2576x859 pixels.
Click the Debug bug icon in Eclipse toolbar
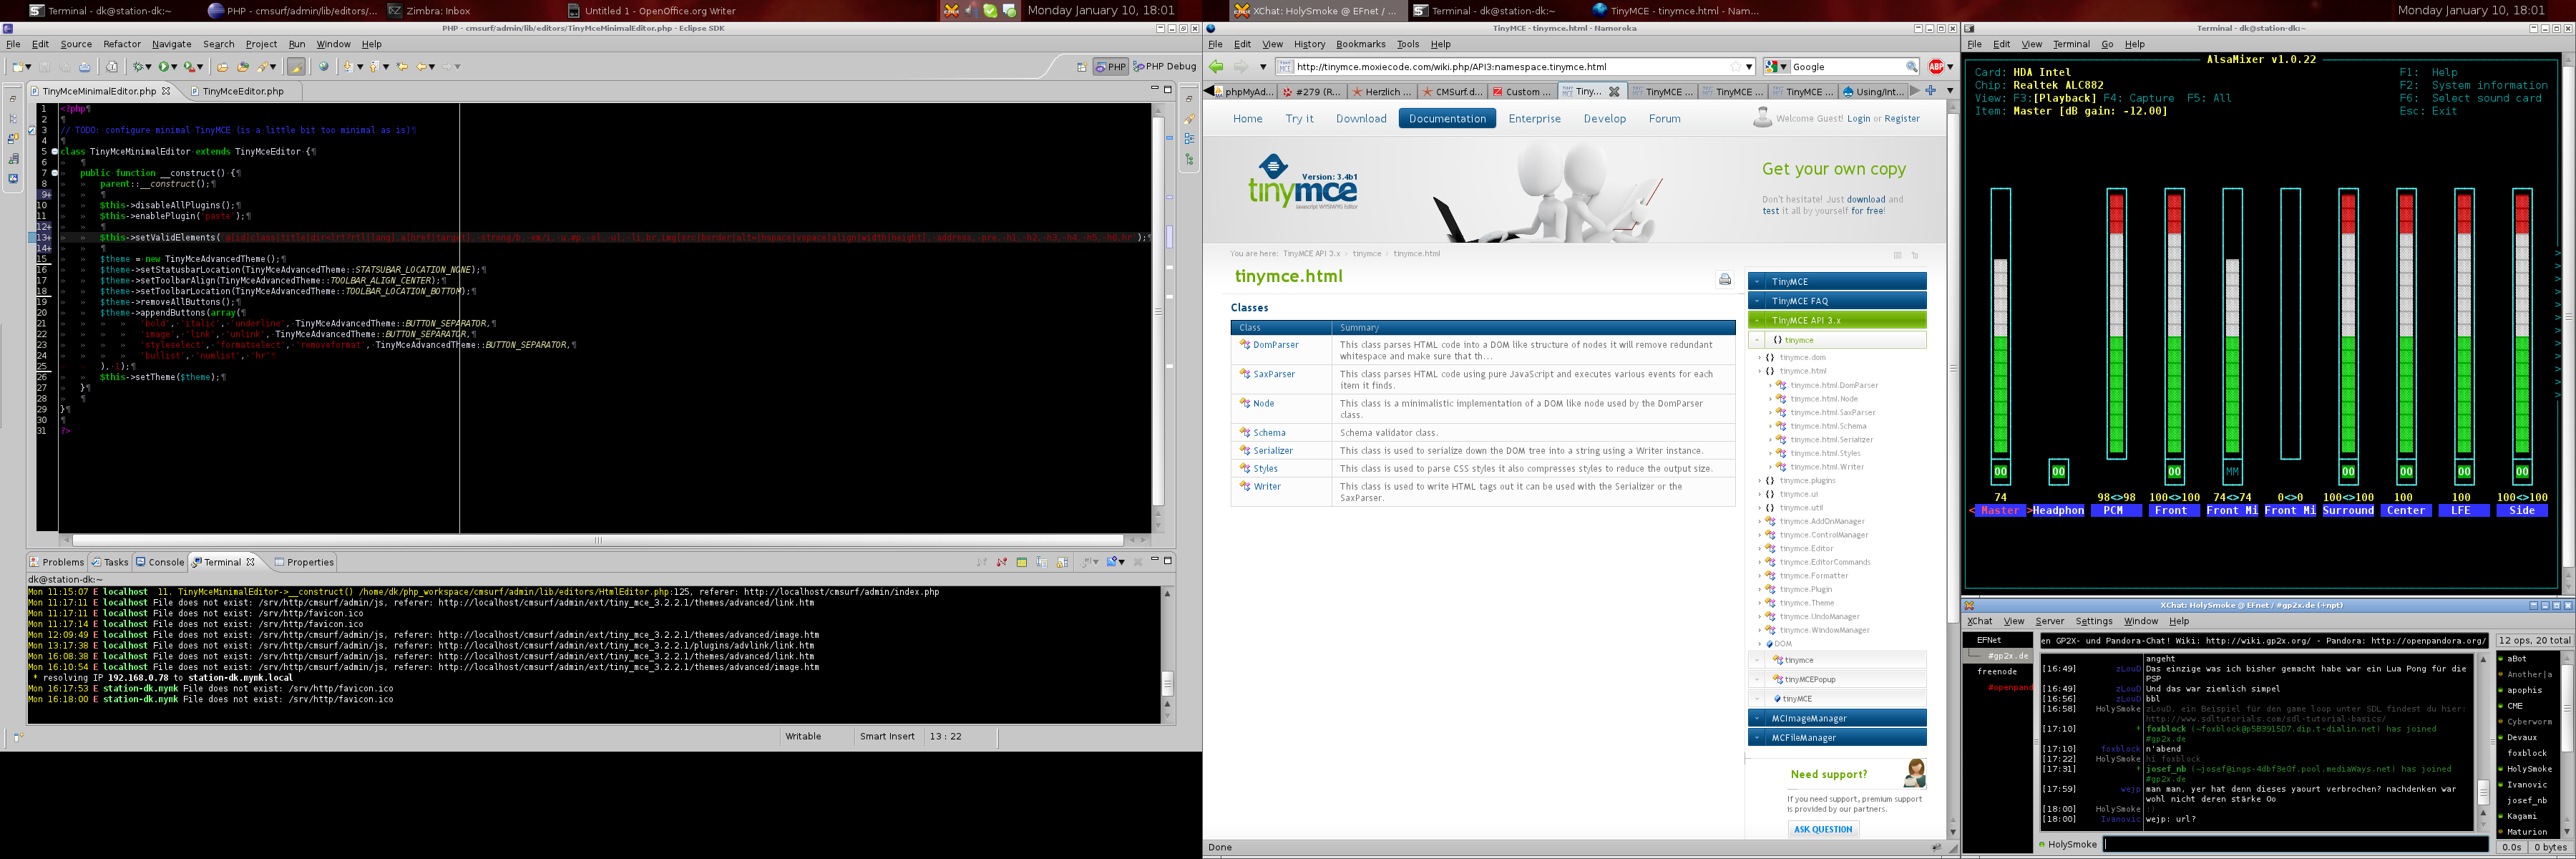[139, 67]
